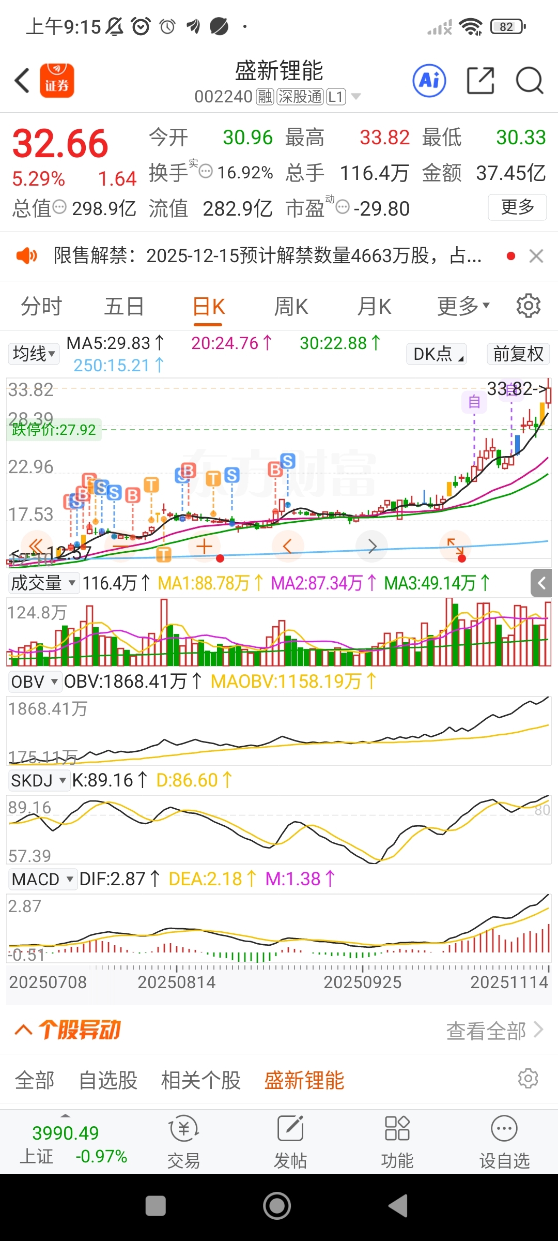
Task: Select the 自选股 filter tab
Action: pos(108,1081)
